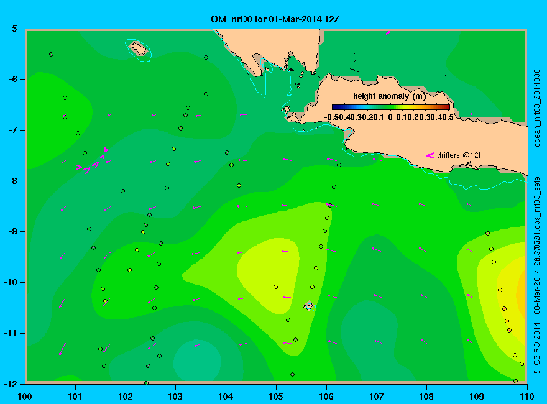Click the longitude label "103"
The width and height of the screenshot is (547, 404).
click(x=175, y=397)
